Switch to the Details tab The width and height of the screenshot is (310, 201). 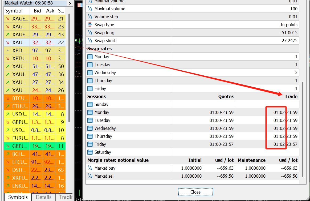click(43, 197)
